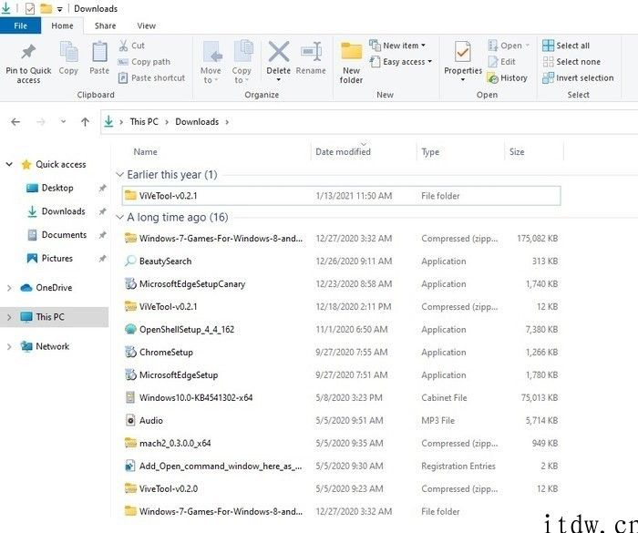Image resolution: width=638 pixels, height=533 pixels.
Task: Click the Delete X icon
Action: click(x=279, y=52)
